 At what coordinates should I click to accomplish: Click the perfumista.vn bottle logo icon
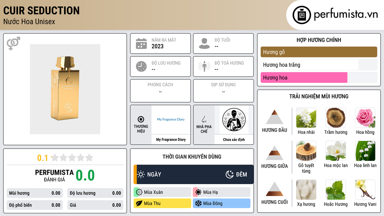301,15
